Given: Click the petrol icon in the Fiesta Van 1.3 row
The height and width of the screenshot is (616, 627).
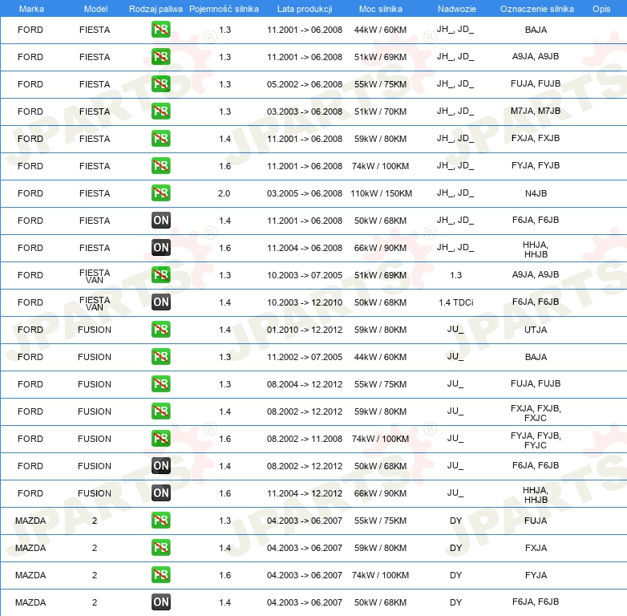Looking at the screenshot, I should (x=160, y=275).
